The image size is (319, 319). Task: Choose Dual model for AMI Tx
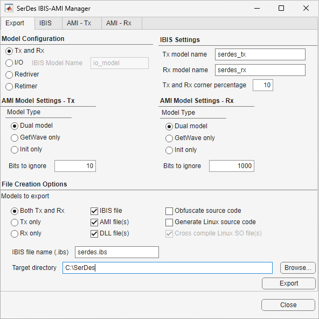tap(15, 126)
